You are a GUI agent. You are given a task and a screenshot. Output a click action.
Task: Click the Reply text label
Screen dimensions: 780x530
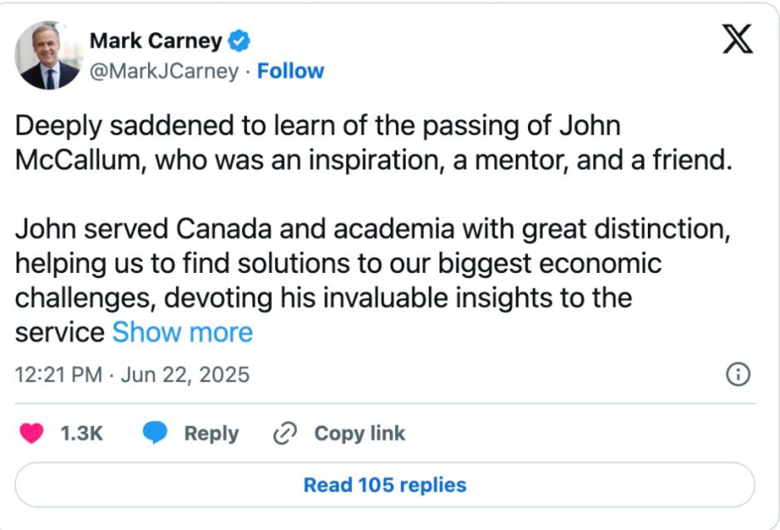[211, 433]
